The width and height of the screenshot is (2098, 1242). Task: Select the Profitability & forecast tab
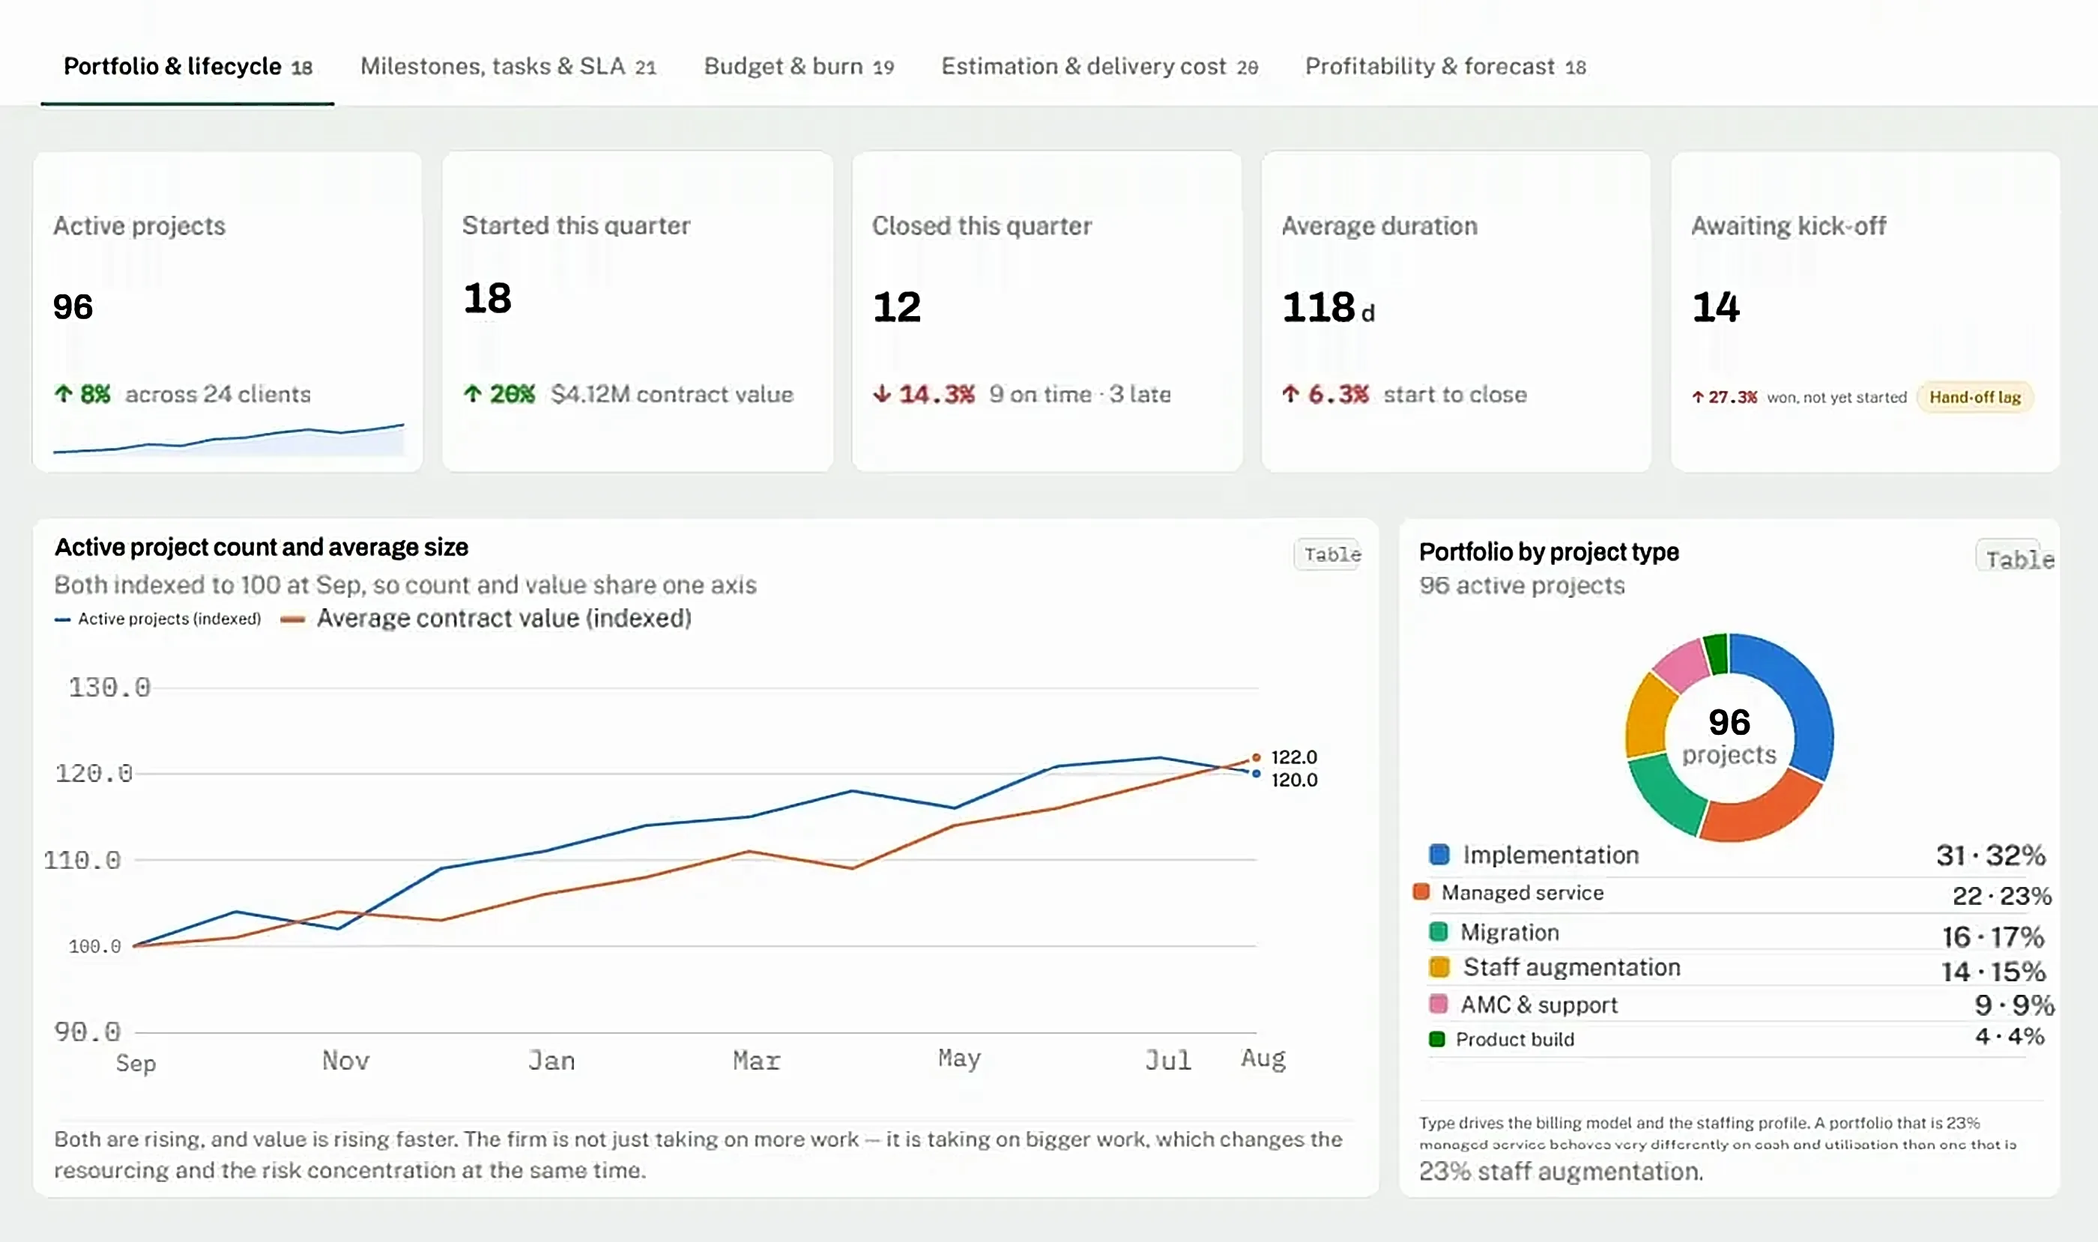tap(1445, 67)
